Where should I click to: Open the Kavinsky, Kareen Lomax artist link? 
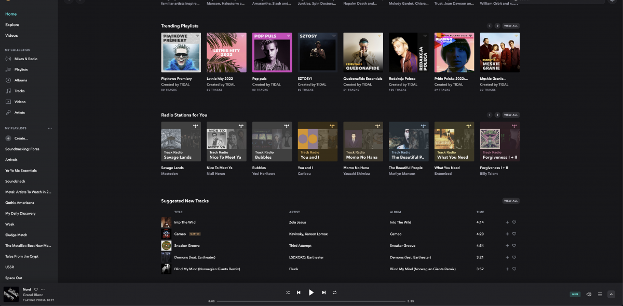[308, 234]
